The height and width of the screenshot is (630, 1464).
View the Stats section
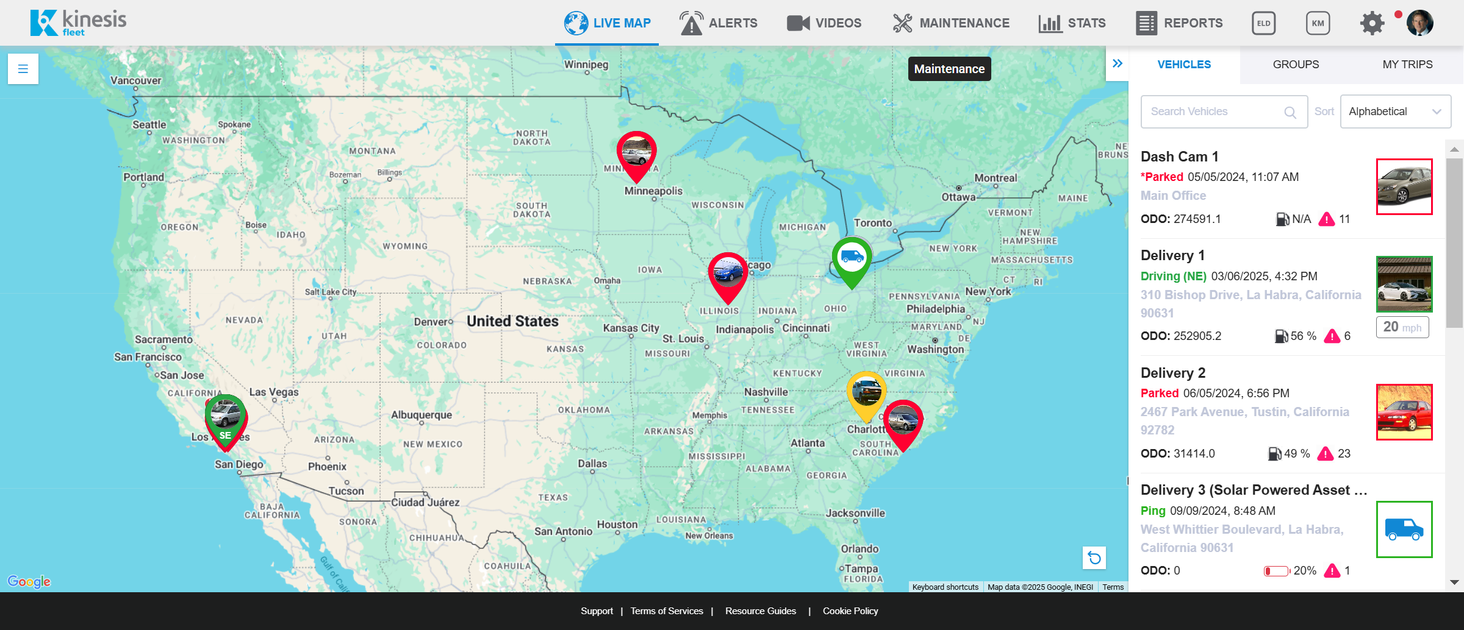pyautogui.click(x=1072, y=23)
